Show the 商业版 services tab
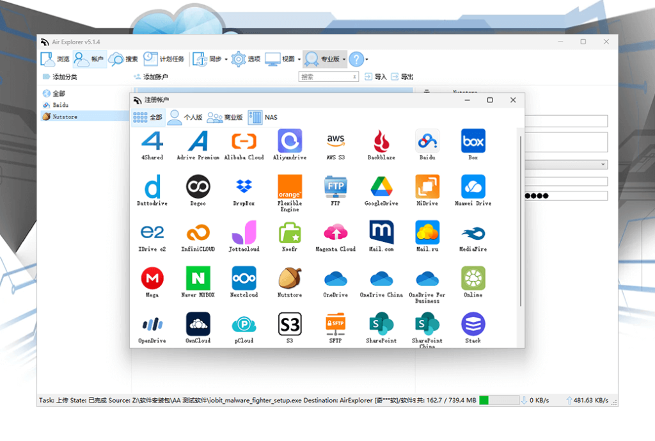 [225, 117]
